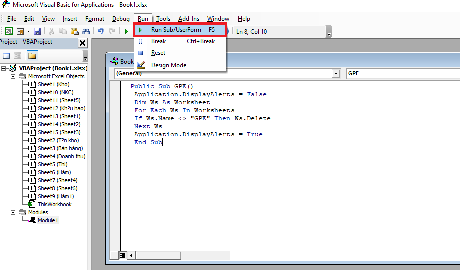The height and width of the screenshot is (270, 460).
Task: Click the Cut scissors icon
Action: click(51, 31)
